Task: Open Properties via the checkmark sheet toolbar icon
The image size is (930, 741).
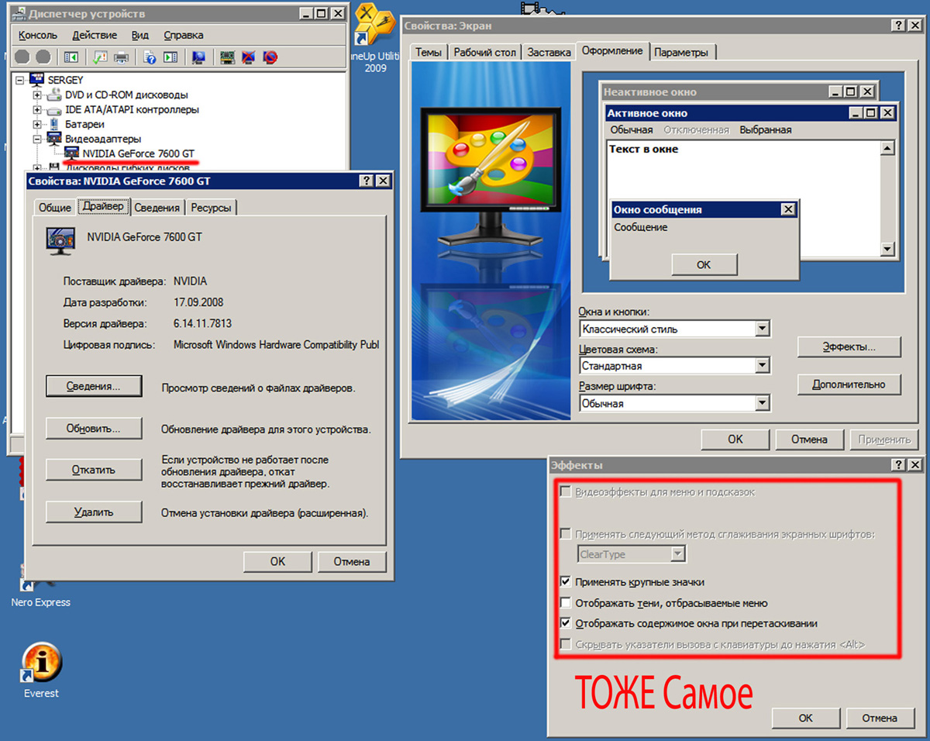Action: [100, 57]
